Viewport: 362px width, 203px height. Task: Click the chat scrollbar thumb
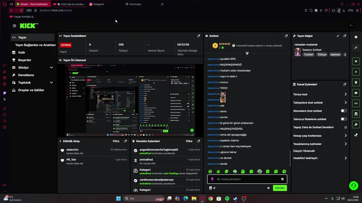[290, 158]
